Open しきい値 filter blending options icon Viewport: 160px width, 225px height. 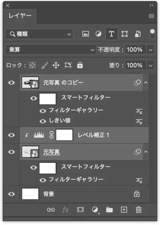pyautogui.click(x=139, y=121)
